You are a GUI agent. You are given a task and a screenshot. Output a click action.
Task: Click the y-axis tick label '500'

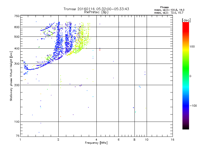coord(17,37)
